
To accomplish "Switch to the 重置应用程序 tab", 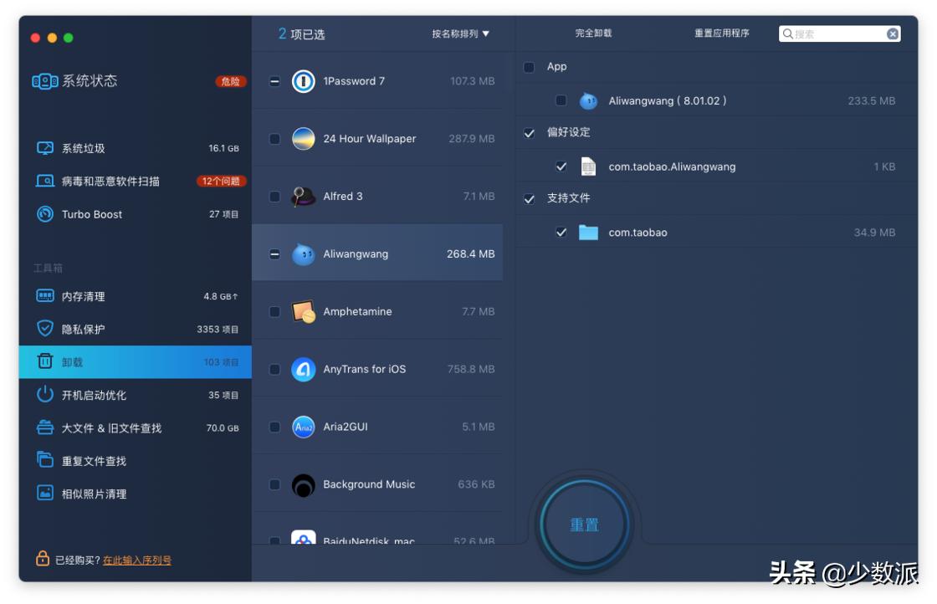I will click(721, 33).
